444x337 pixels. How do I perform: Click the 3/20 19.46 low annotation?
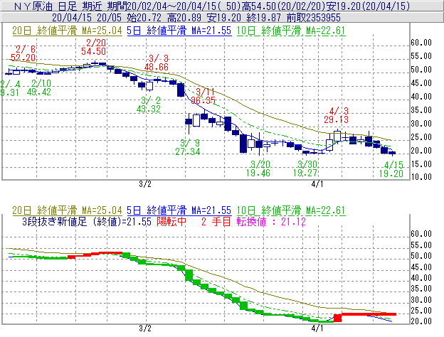pyautogui.click(x=258, y=168)
